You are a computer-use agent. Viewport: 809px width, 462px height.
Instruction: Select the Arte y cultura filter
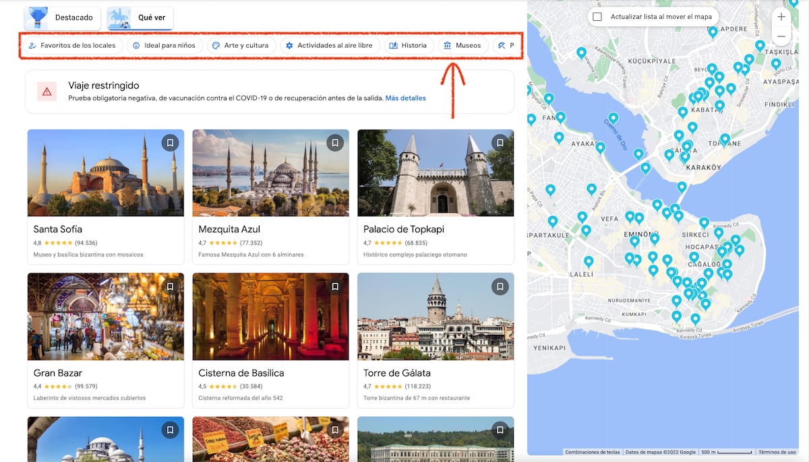tap(241, 46)
